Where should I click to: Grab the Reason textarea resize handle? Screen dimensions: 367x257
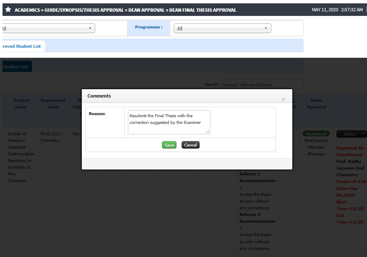coord(207,131)
